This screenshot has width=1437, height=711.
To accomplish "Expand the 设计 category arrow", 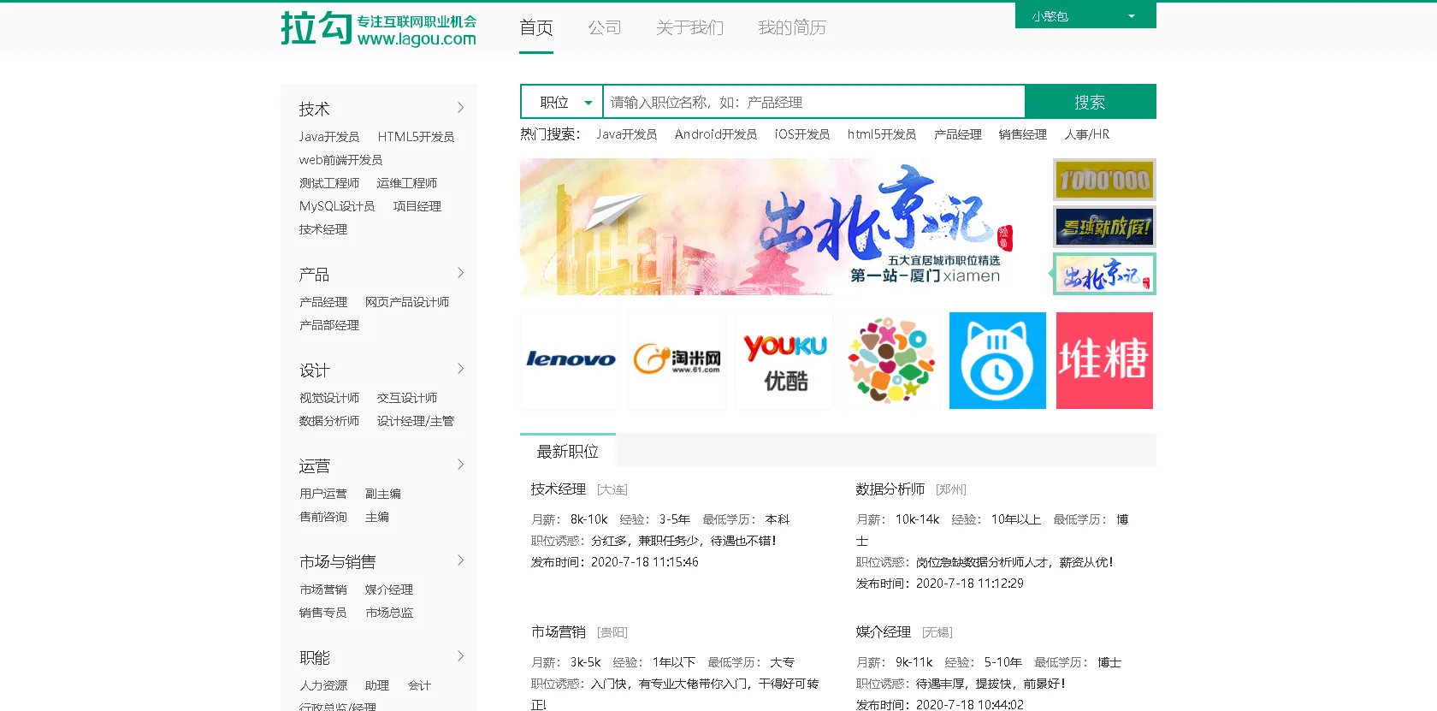I will (460, 369).
